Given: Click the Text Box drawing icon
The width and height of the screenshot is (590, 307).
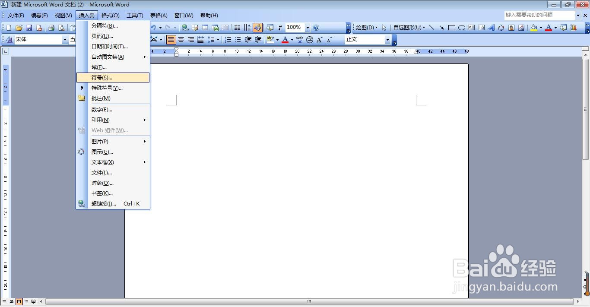Looking at the screenshot, I should pyautogui.click(x=471, y=28).
